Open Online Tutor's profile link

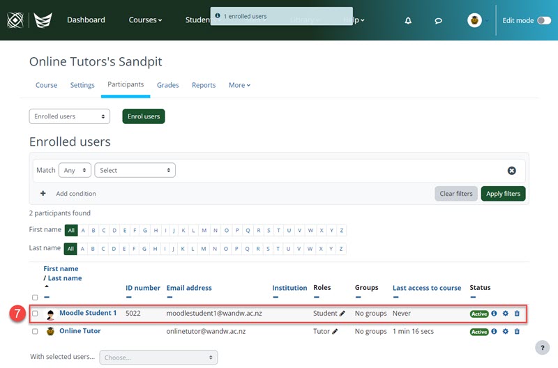[80, 331]
